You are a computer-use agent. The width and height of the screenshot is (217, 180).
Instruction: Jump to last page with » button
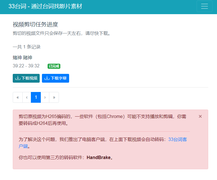click(54, 97)
